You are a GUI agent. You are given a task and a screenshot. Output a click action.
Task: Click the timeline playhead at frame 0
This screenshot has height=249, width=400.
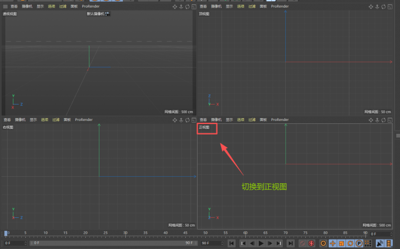tap(6, 234)
